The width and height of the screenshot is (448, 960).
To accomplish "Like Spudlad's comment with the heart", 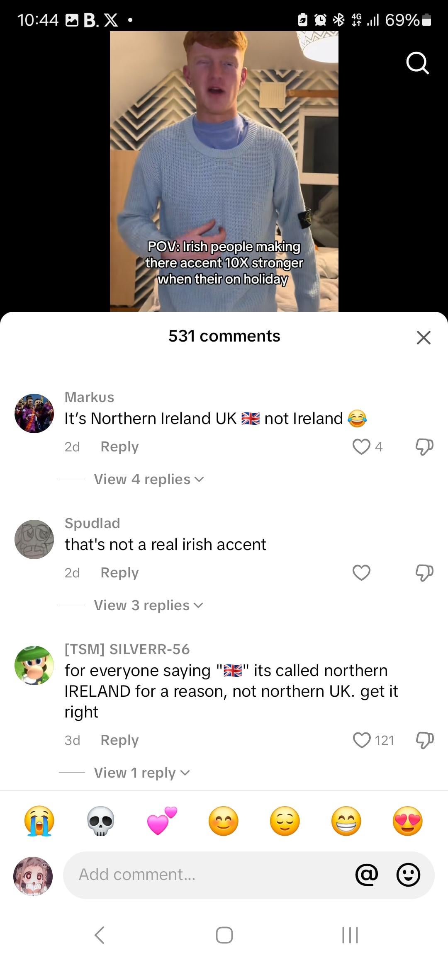I will pyautogui.click(x=361, y=573).
